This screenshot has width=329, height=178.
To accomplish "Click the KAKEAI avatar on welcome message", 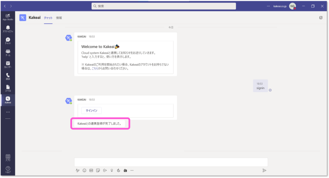I will 68,38.
